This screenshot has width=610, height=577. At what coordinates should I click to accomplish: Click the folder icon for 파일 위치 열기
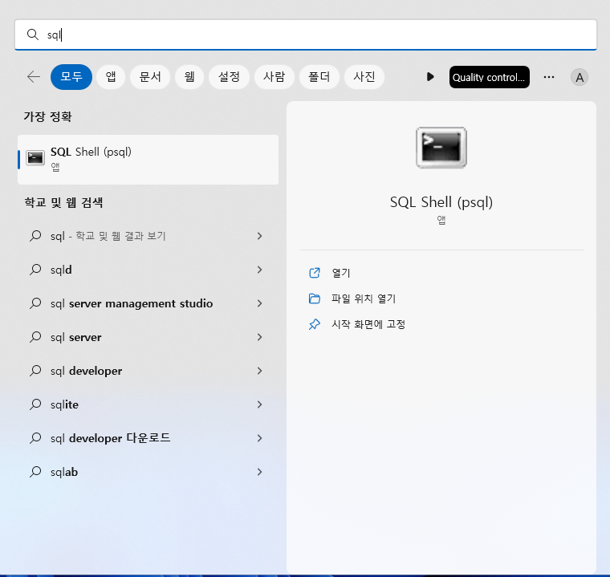click(x=315, y=299)
